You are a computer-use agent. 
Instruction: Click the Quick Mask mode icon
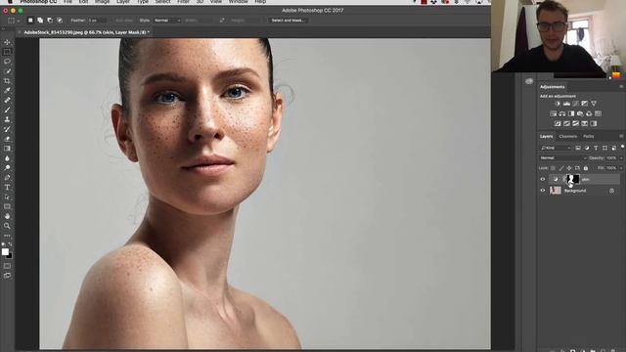[7, 266]
